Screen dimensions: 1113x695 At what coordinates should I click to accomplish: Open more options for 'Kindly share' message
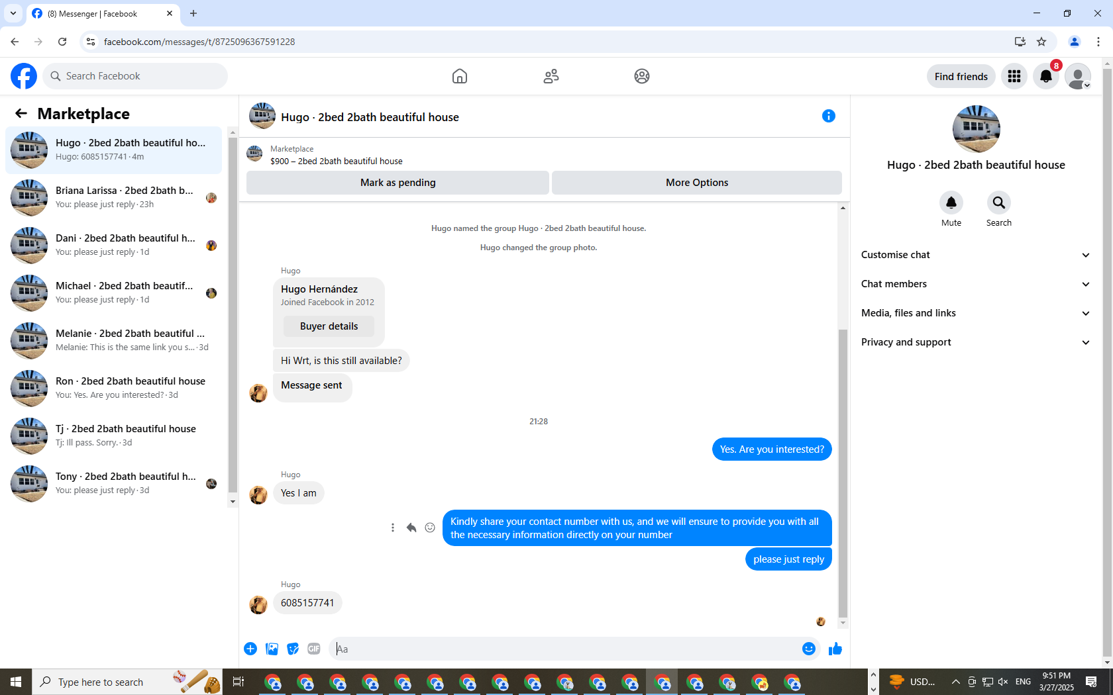tap(393, 528)
